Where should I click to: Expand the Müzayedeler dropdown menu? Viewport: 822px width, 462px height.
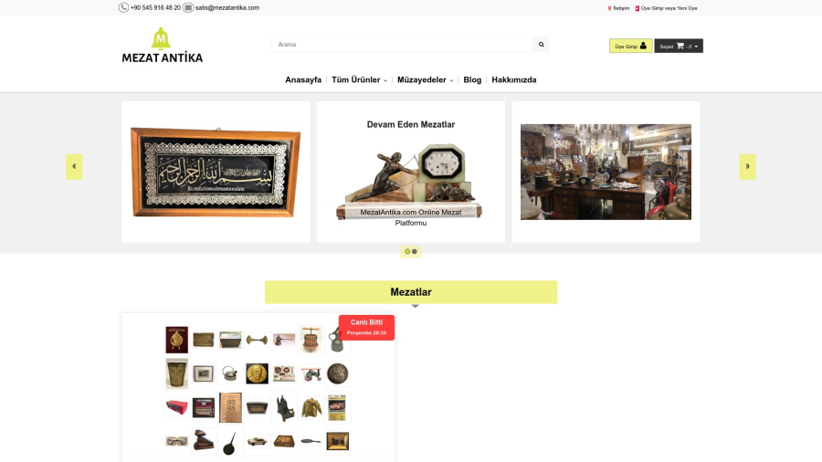point(425,79)
